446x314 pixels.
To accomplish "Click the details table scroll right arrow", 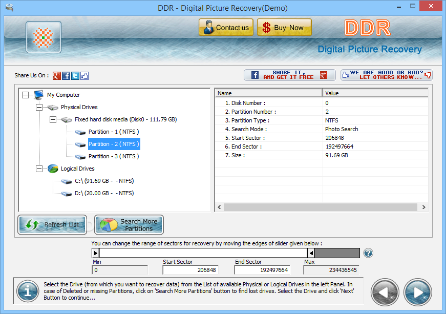I will [x=424, y=207].
